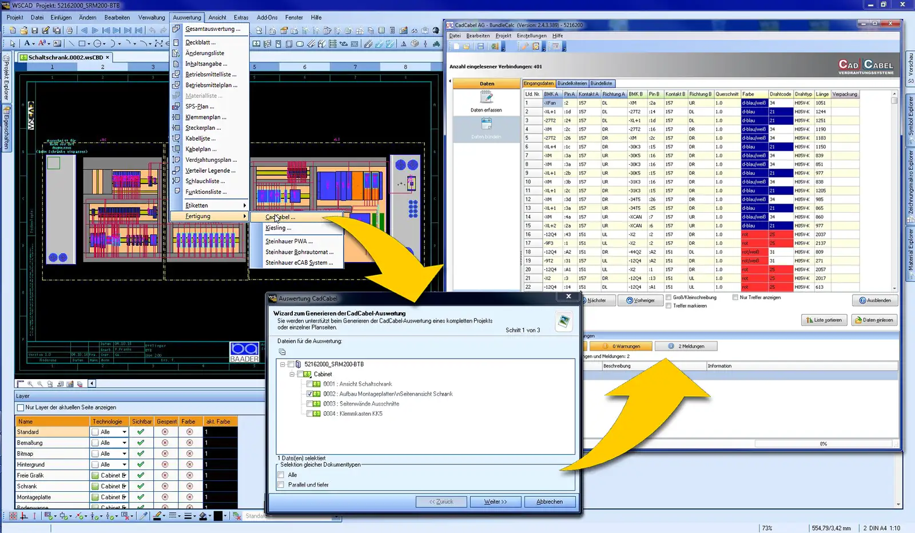Viewport: 915px width, 533px height.
Task: Click the Schaltschrank.0002.wsCBD document tab
Action: coord(64,58)
